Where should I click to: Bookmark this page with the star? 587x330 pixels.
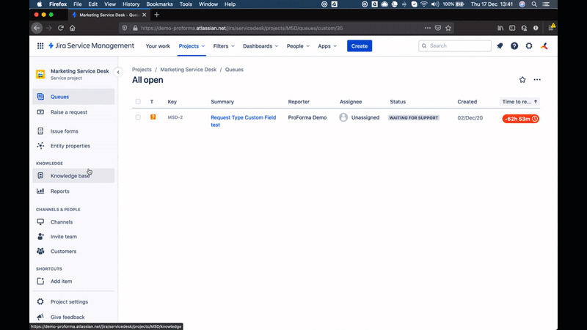click(x=448, y=28)
